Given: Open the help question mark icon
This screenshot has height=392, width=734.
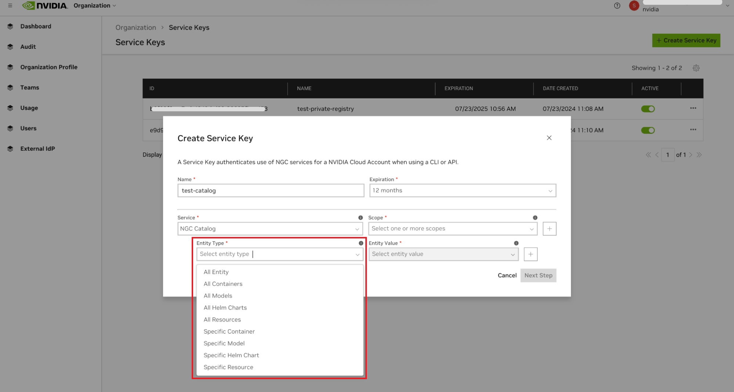Looking at the screenshot, I should [x=617, y=6].
